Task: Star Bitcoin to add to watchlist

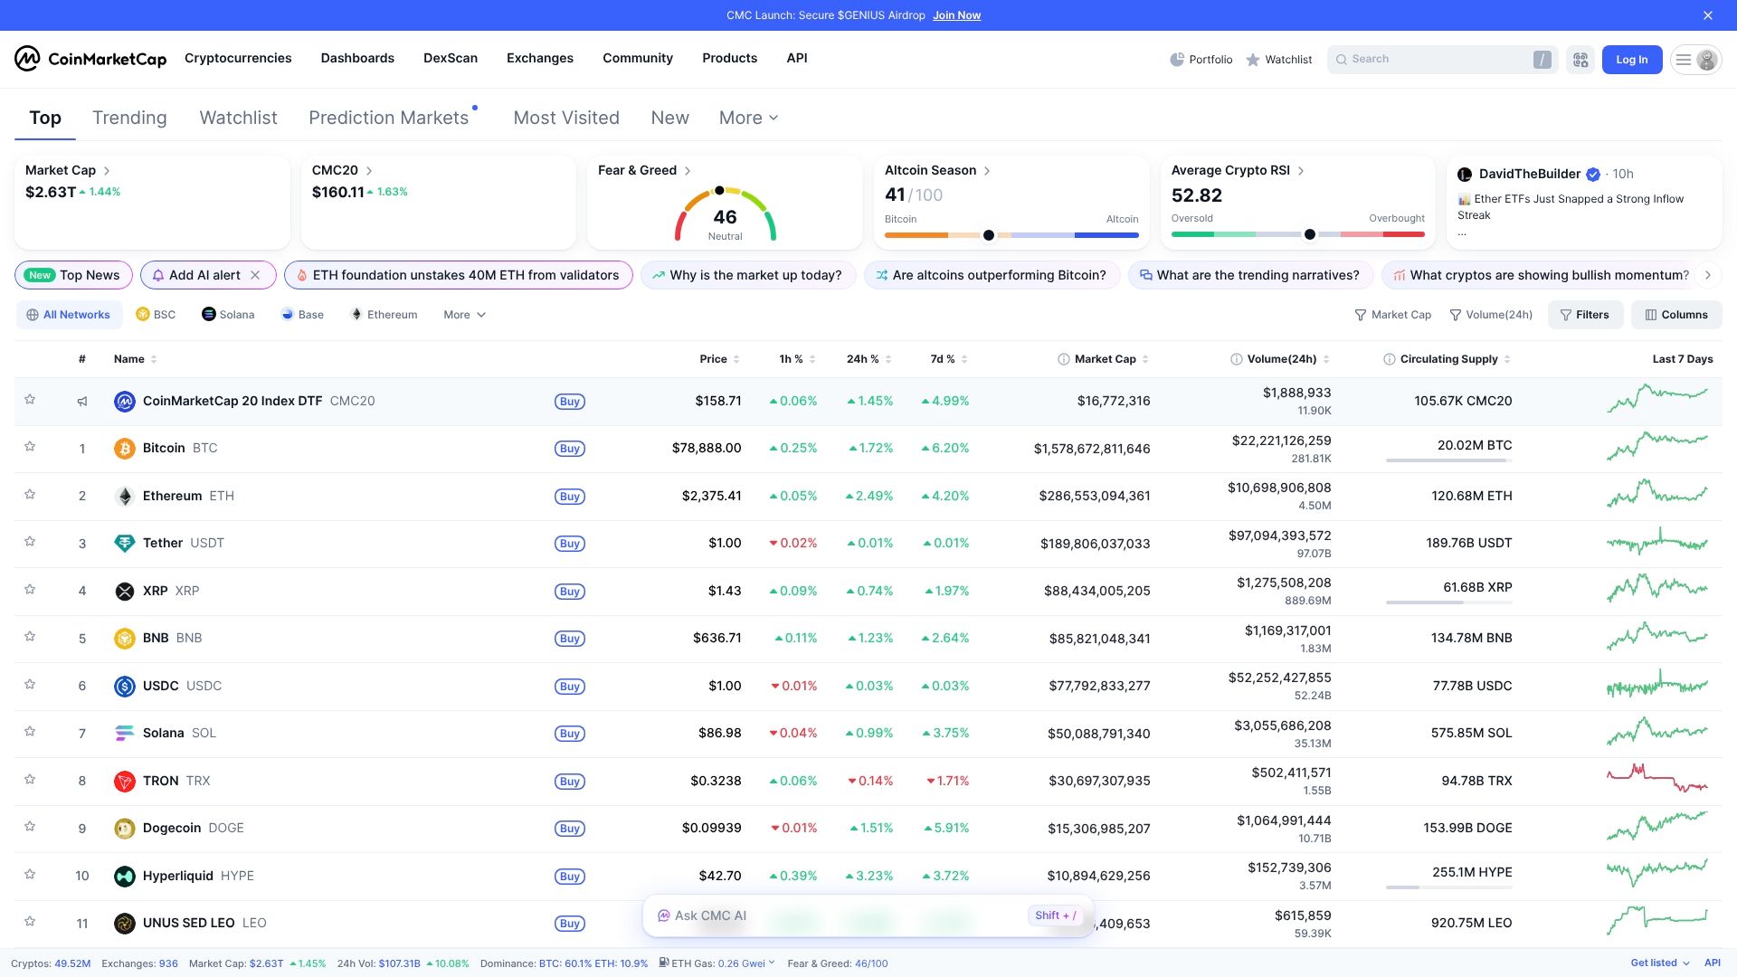Action: [x=30, y=447]
